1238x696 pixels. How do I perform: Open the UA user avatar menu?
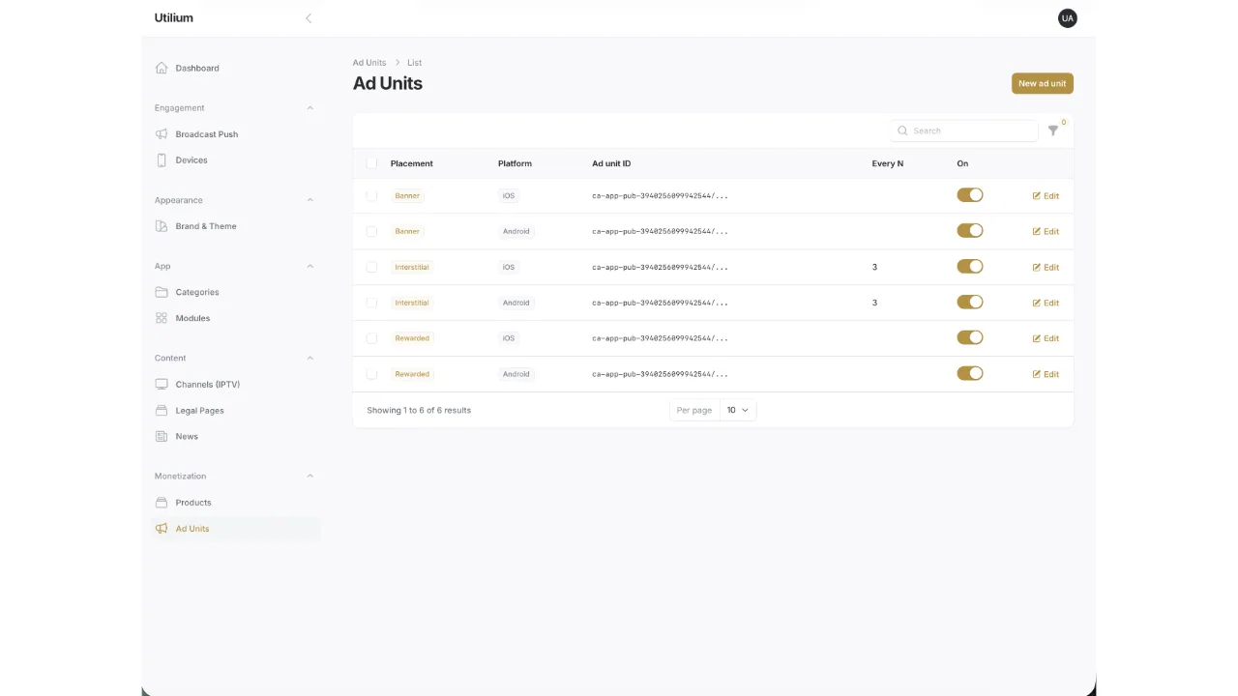[1068, 18]
